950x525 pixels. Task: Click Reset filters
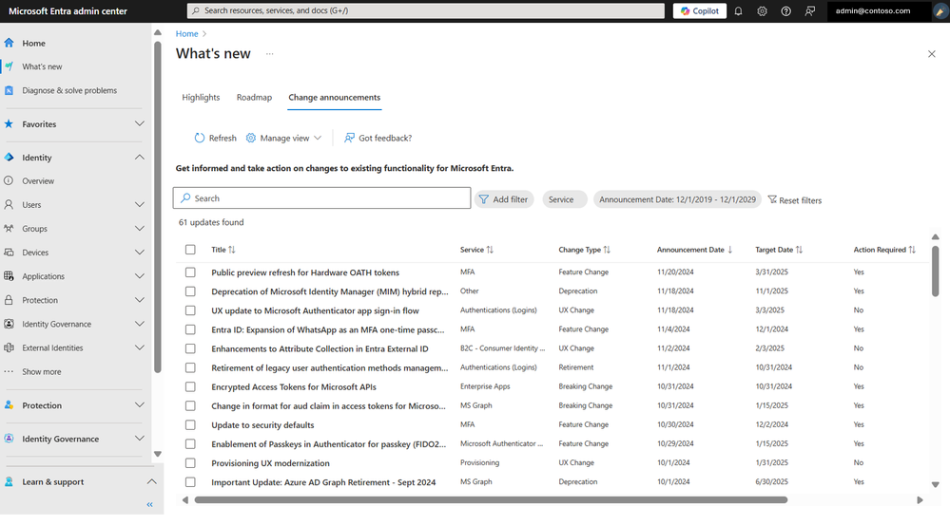(x=794, y=200)
